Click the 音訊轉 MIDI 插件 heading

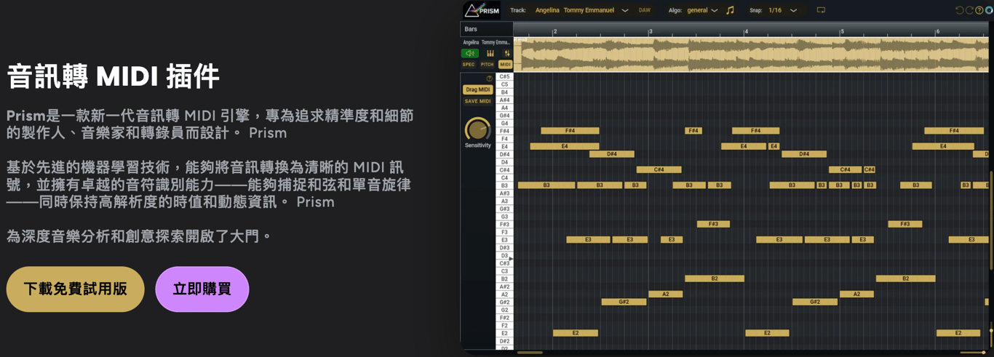pos(113,76)
